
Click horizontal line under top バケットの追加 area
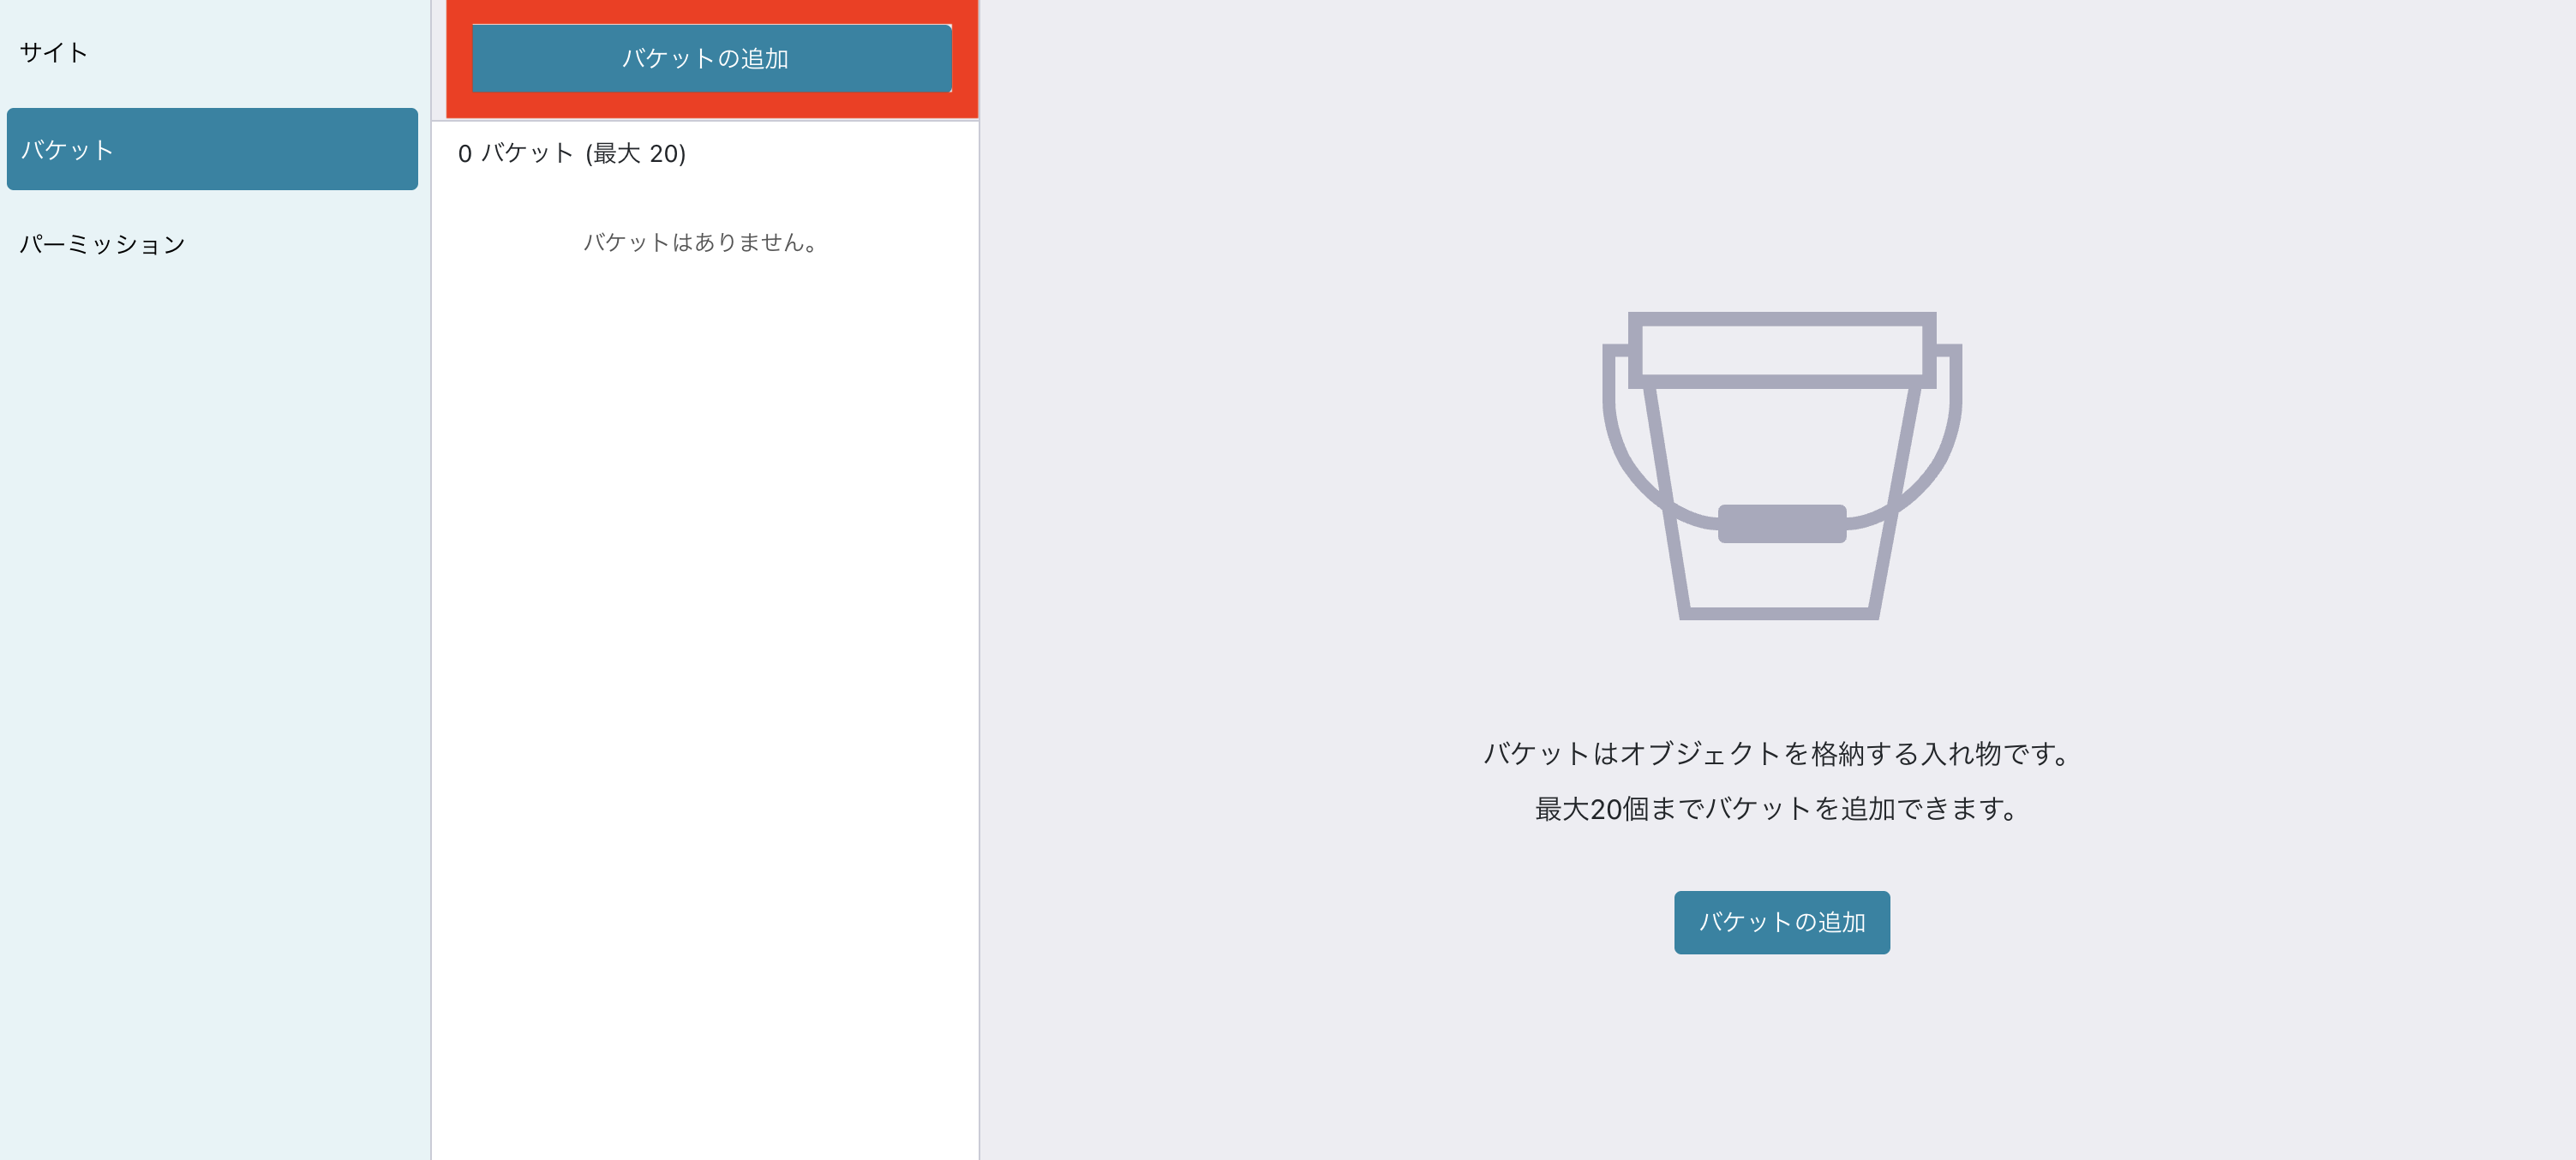(705, 121)
